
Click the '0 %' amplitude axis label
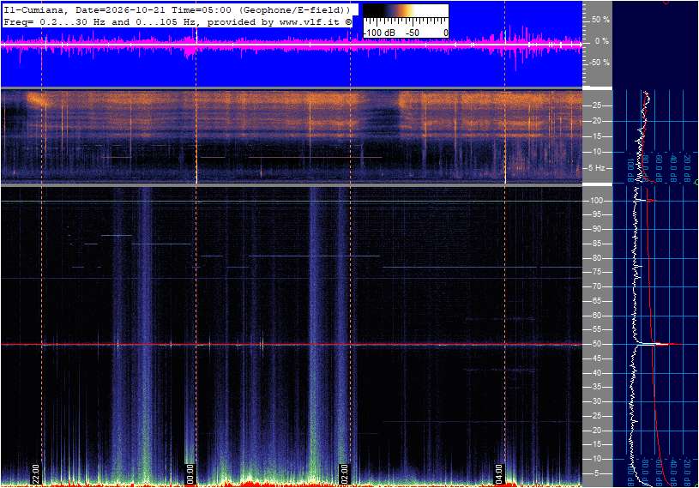point(602,41)
